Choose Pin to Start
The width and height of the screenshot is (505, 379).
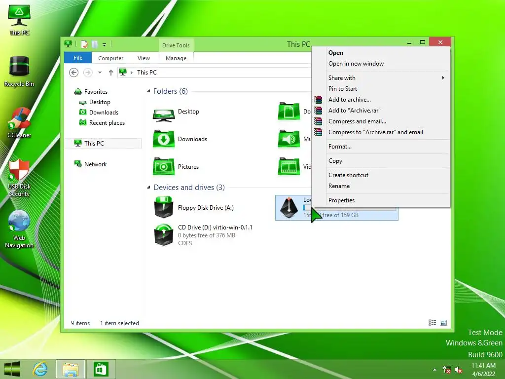[x=380, y=89]
